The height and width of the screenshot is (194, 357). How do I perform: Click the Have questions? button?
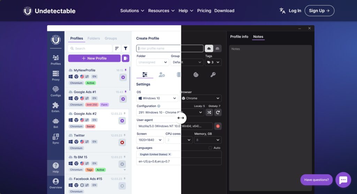point(317,180)
